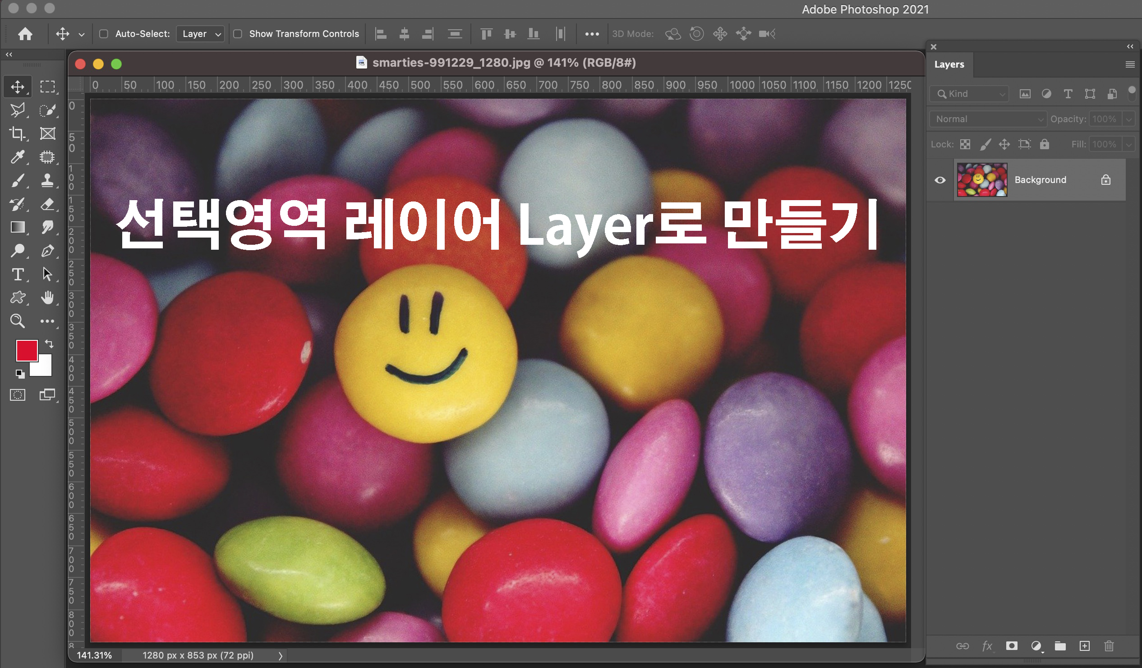Select the Crop tool
This screenshot has width=1142, height=668.
pos(18,133)
